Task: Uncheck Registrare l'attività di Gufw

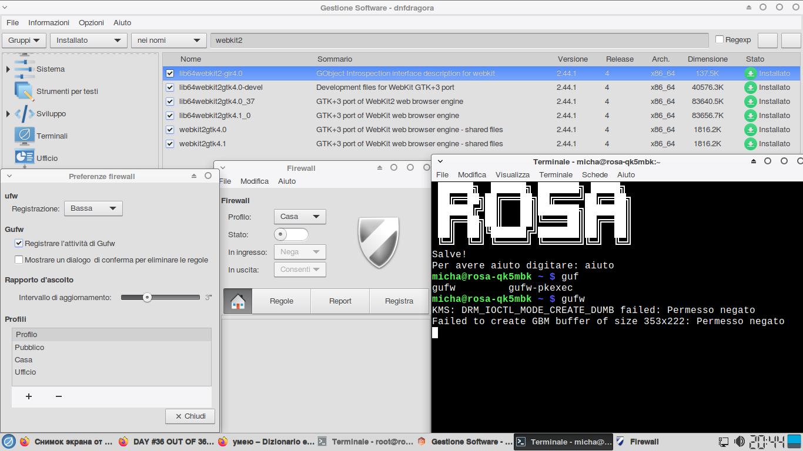Action: [x=19, y=243]
